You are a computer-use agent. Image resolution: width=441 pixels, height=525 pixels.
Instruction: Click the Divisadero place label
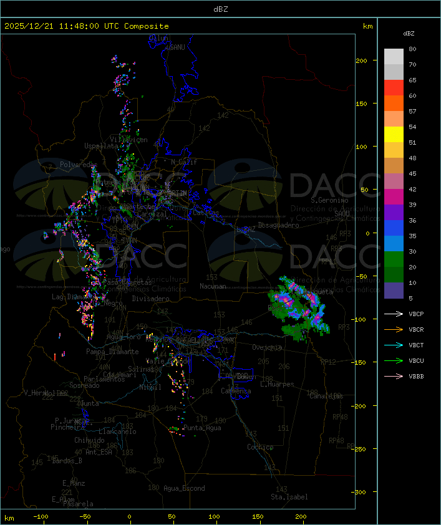[x=151, y=298]
